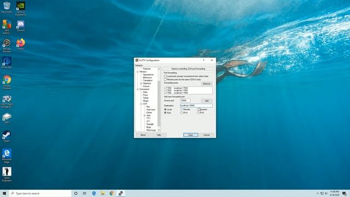Image resolution: width=350 pixels, height=197 pixels.
Task: Open the Colours category
Action: (146, 86)
